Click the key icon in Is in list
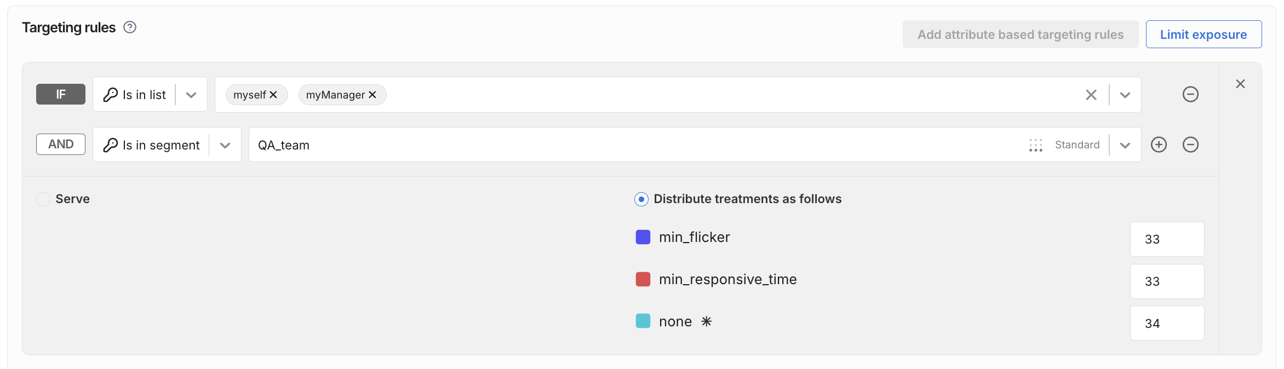The height and width of the screenshot is (369, 1284). (x=111, y=95)
